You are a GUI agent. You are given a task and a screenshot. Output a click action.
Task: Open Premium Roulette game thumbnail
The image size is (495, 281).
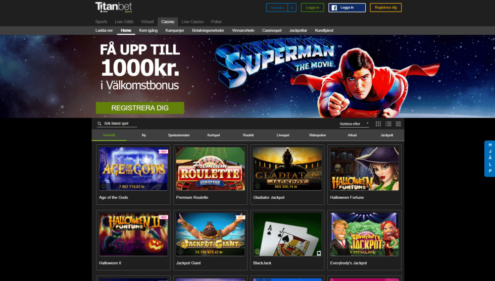pyautogui.click(x=210, y=168)
